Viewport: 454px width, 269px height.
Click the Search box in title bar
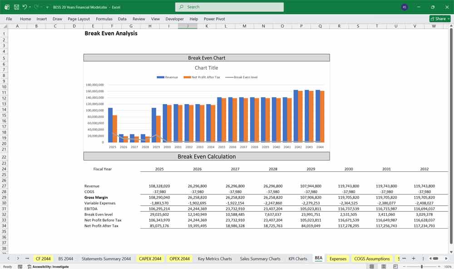pos(229,7)
